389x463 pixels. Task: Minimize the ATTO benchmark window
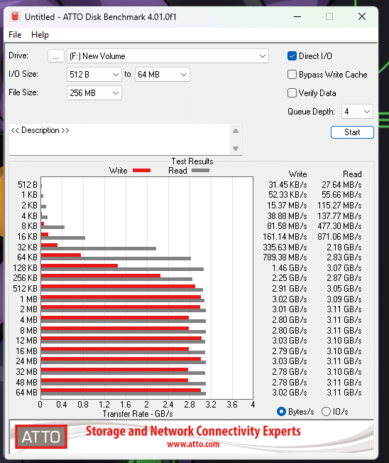click(x=297, y=17)
